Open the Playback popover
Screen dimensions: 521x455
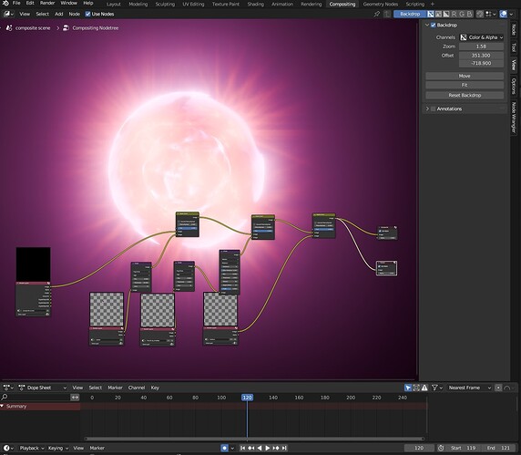pyautogui.click(x=32, y=448)
